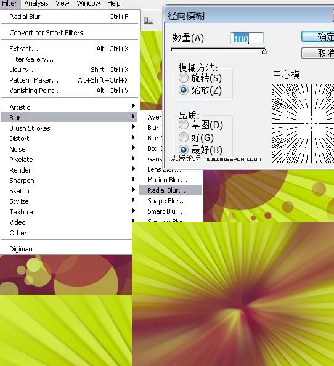Choose 最好(B) best quality
334x366 pixels.
pos(184,150)
